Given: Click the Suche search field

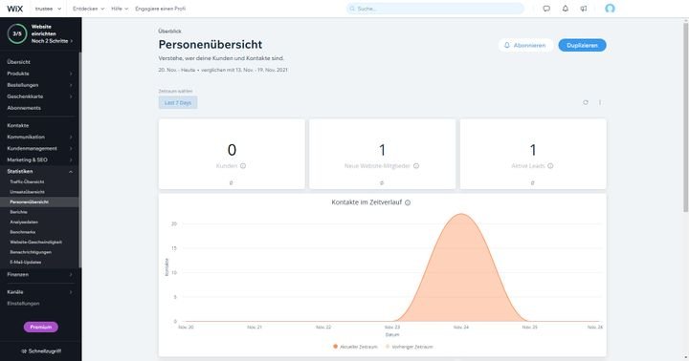Looking at the screenshot, I should pyautogui.click(x=435, y=9).
